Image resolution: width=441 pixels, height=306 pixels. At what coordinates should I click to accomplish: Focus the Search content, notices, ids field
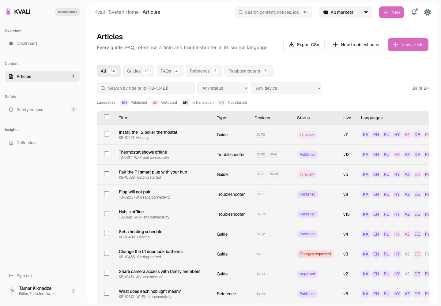(273, 12)
